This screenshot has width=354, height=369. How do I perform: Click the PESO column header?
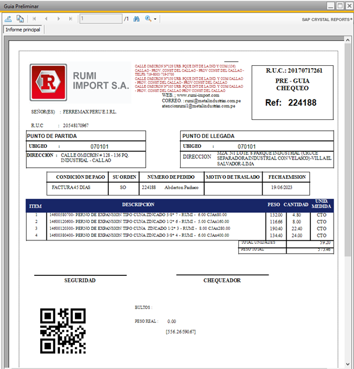274,204
